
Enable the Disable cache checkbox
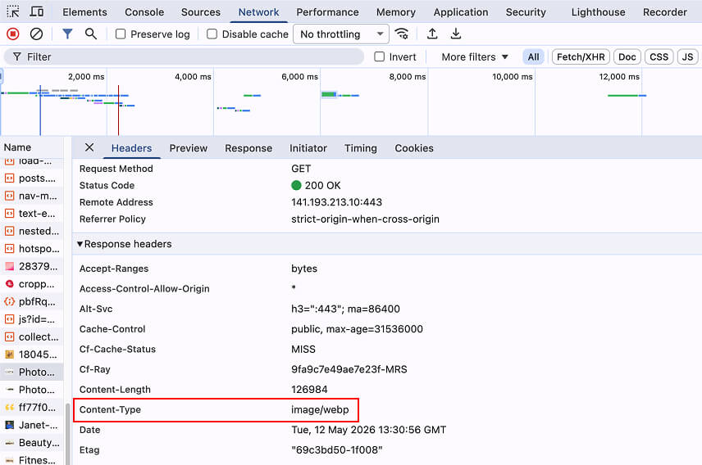[x=212, y=34]
